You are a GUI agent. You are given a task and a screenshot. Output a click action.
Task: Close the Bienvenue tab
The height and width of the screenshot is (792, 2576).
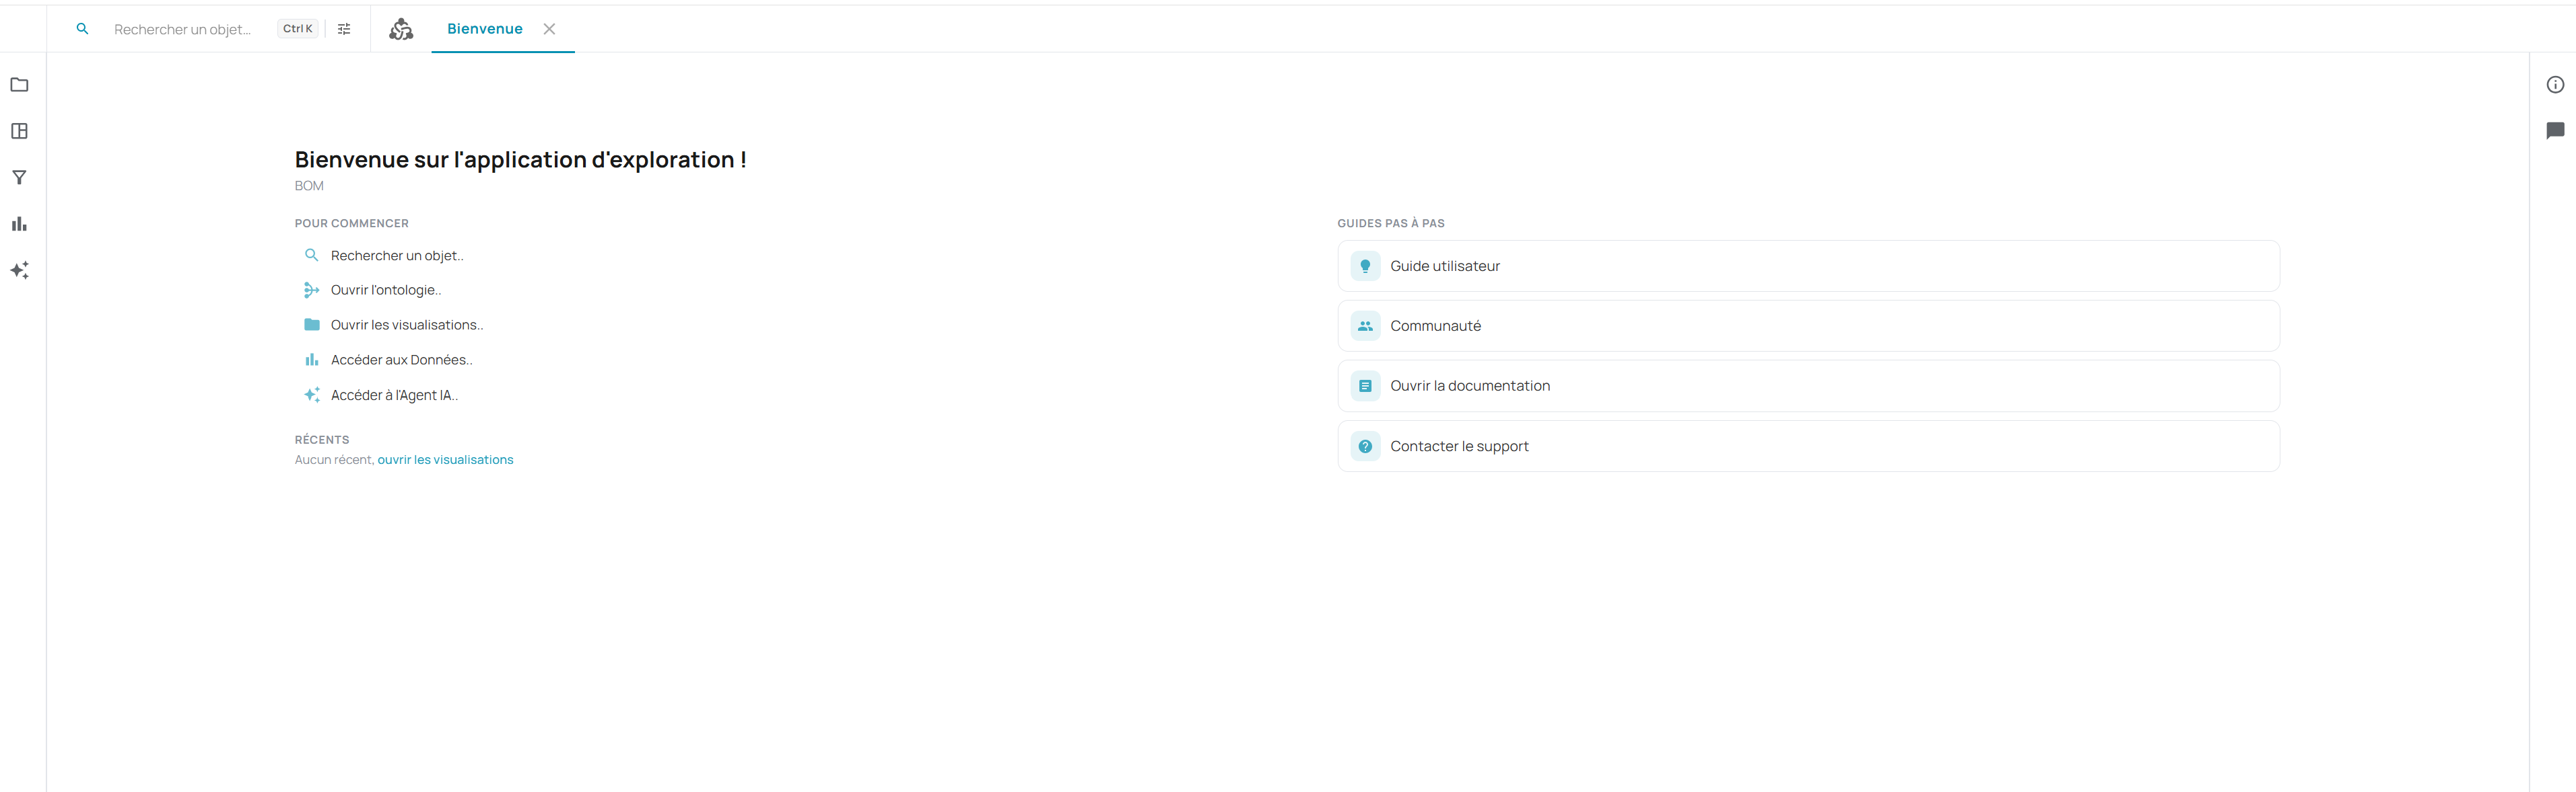(549, 29)
